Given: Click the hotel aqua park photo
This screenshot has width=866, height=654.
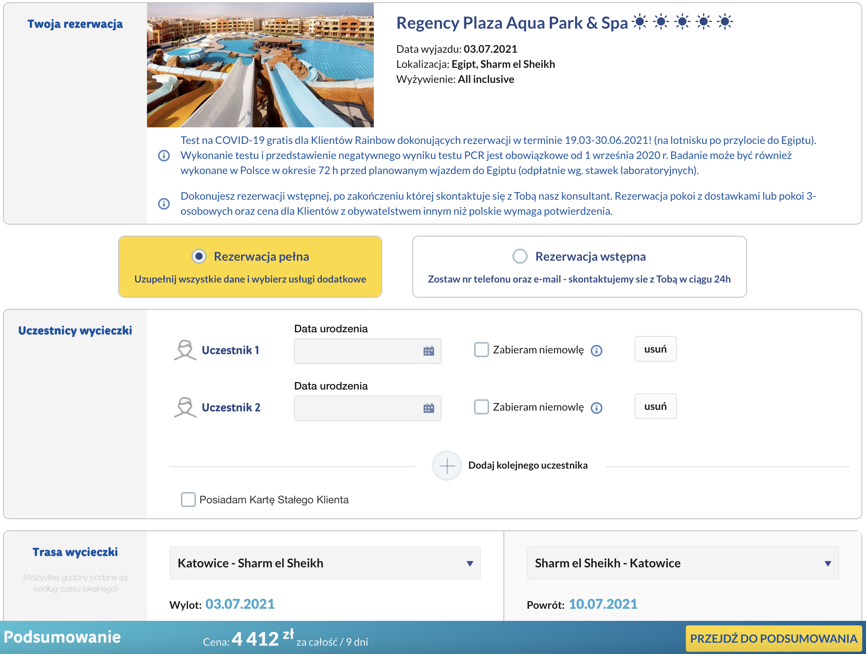Looking at the screenshot, I should (260, 65).
